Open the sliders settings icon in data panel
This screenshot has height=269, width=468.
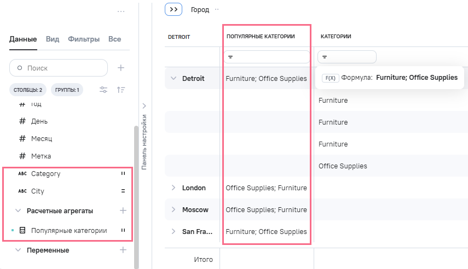[x=103, y=90]
